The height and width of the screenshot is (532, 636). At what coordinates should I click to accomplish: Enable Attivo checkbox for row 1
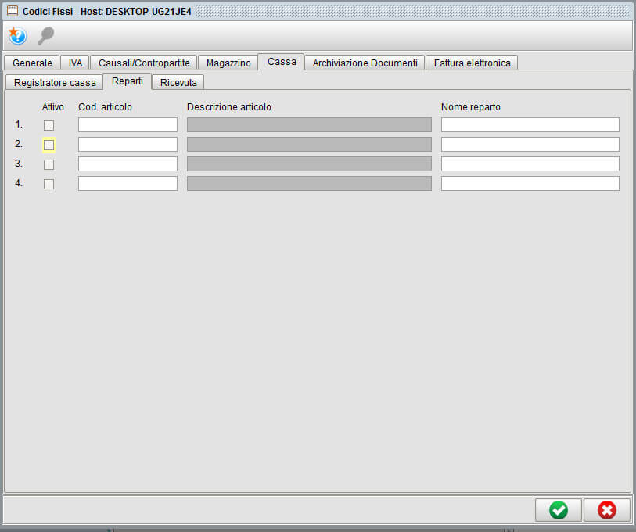pyautogui.click(x=49, y=125)
